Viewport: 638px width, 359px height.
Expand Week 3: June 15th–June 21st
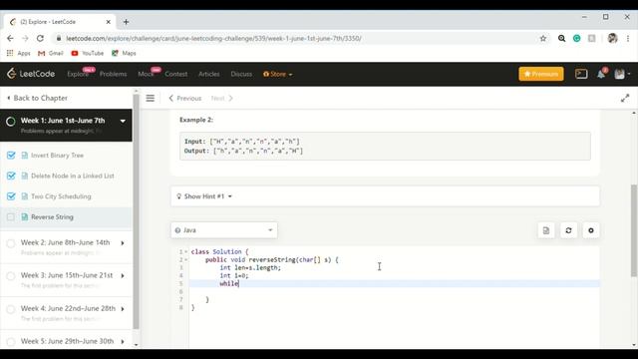(123, 276)
